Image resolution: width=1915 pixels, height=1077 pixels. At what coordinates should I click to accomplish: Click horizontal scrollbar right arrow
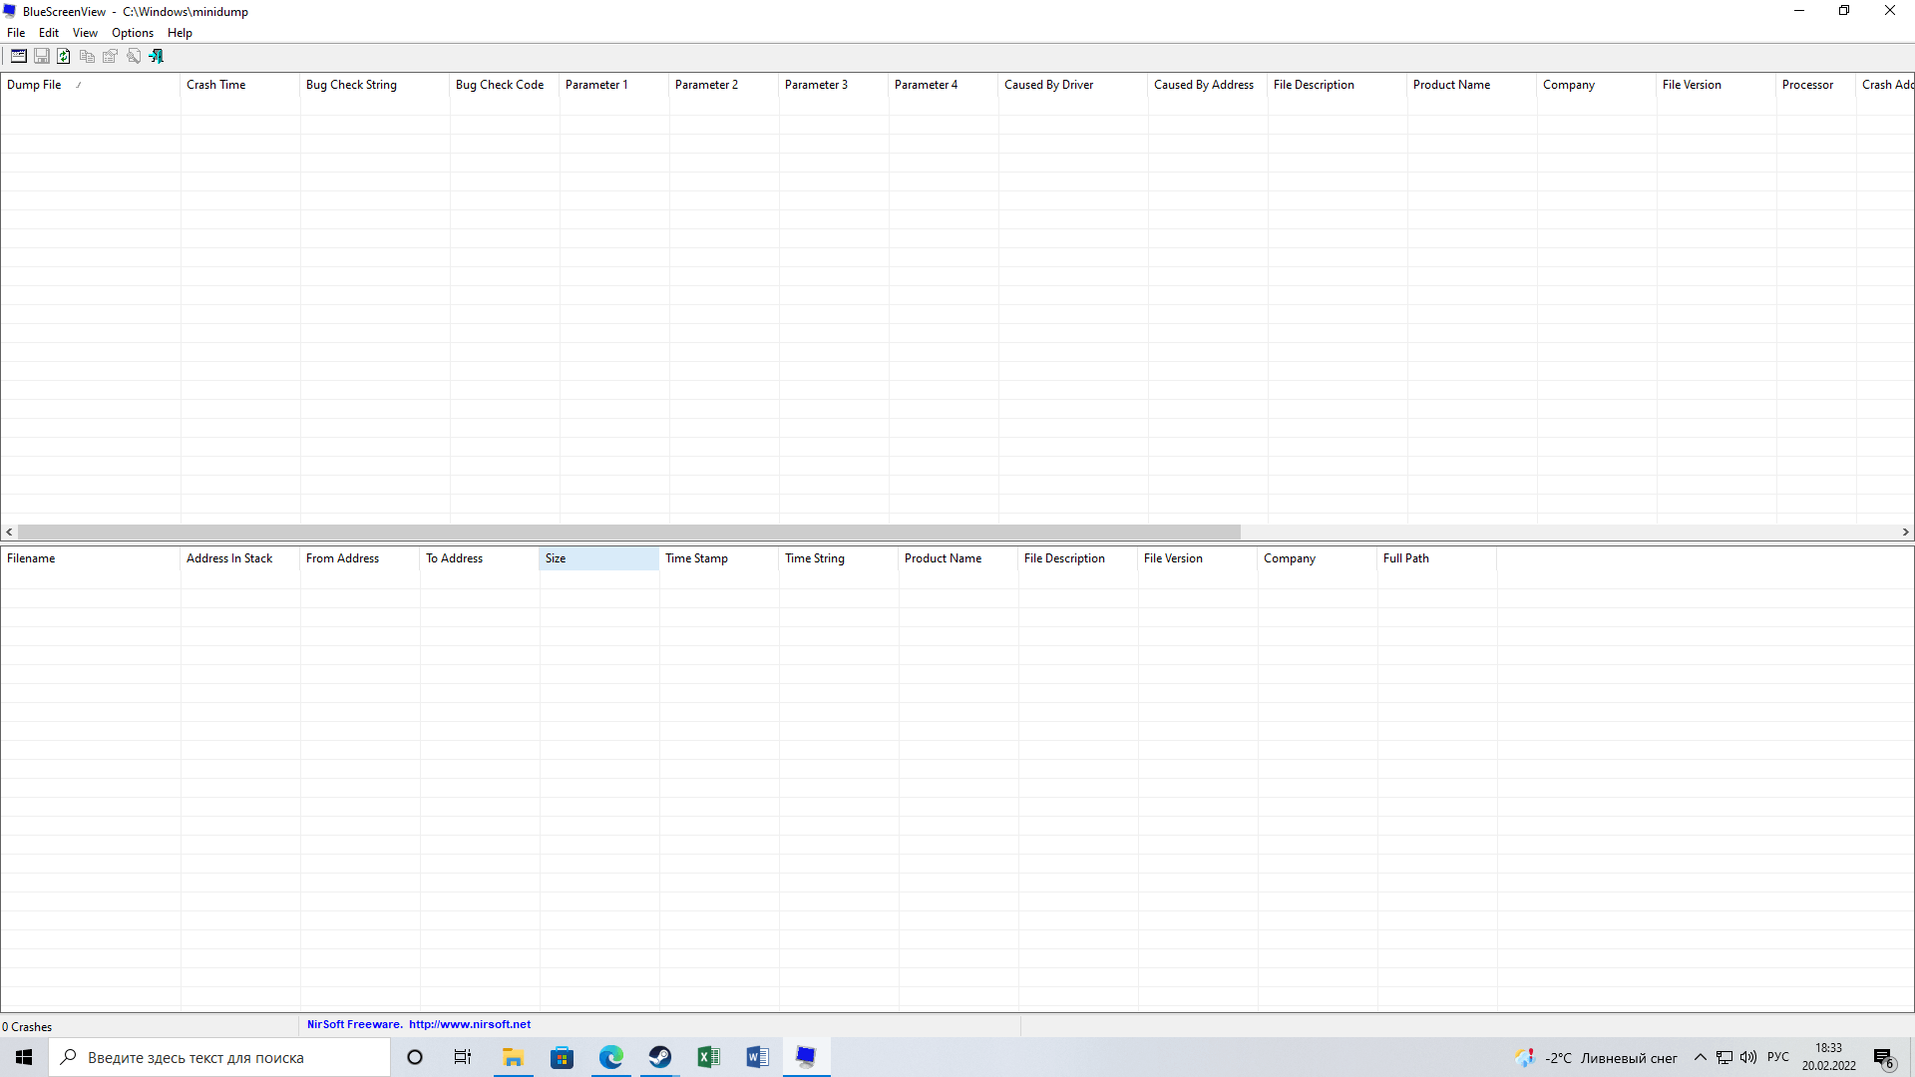pyautogui.click(x=1905, y=533)
